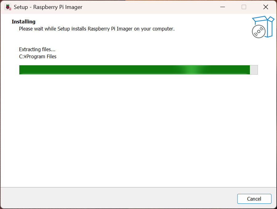Close the Raspberry Pi Imager setup window
This screenshot has height=209, width=277.
(265, 7)
